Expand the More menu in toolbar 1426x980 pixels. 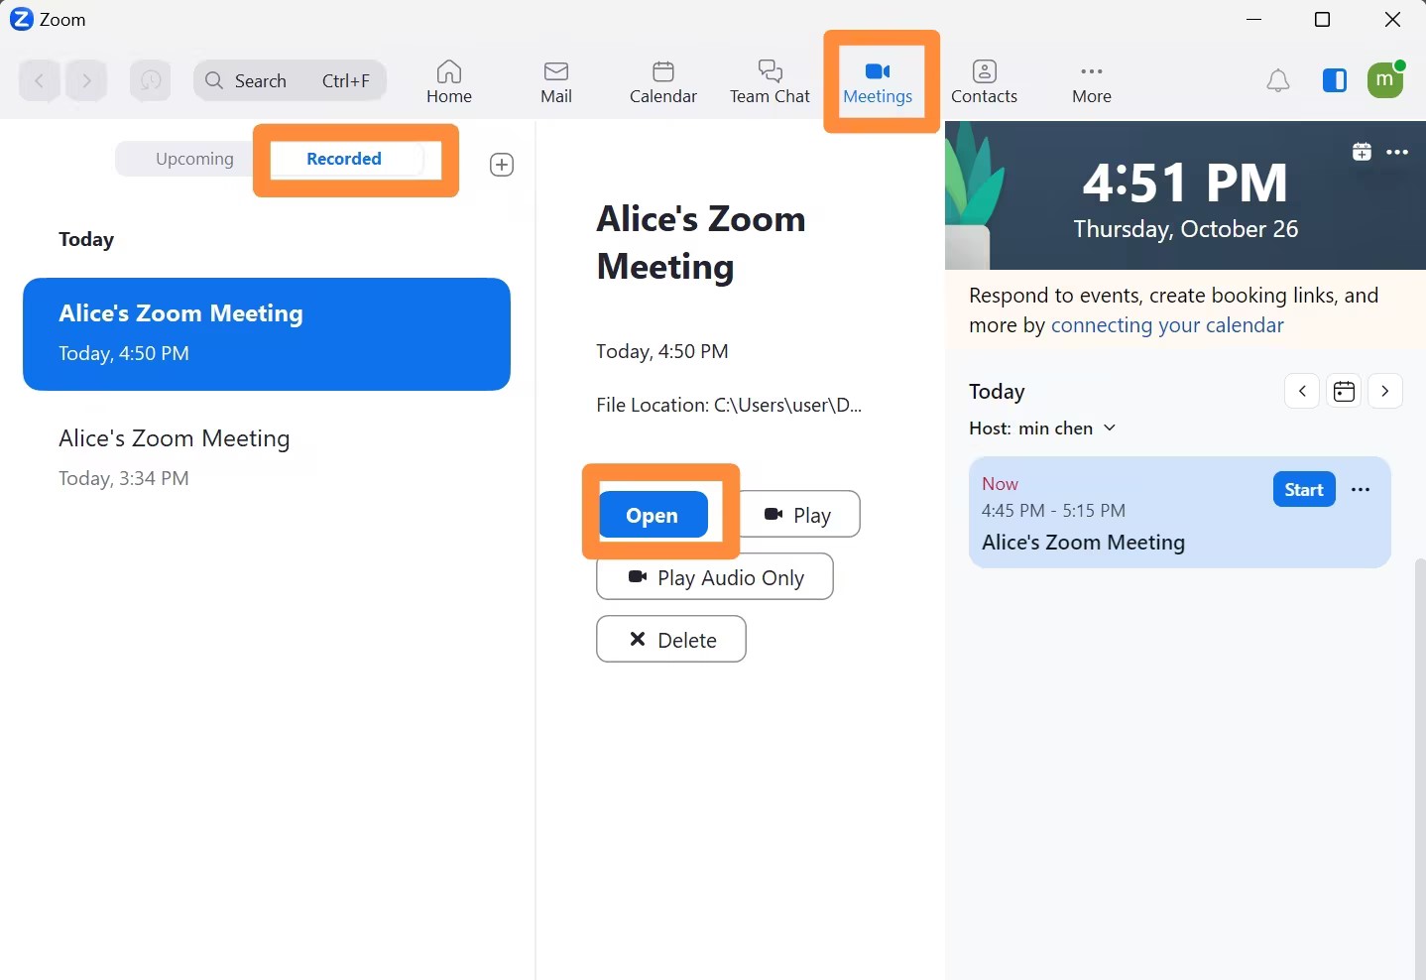coord(1092,81)
